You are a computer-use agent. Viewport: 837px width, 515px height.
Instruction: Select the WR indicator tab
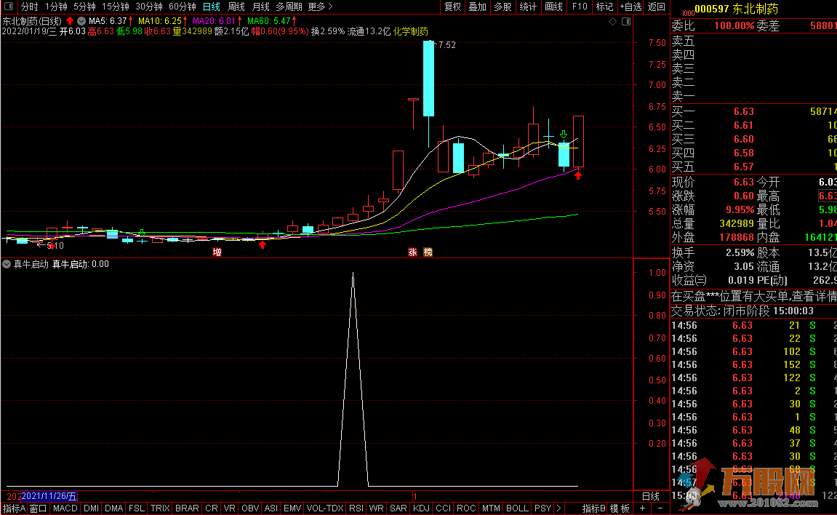tap(377, 508)
